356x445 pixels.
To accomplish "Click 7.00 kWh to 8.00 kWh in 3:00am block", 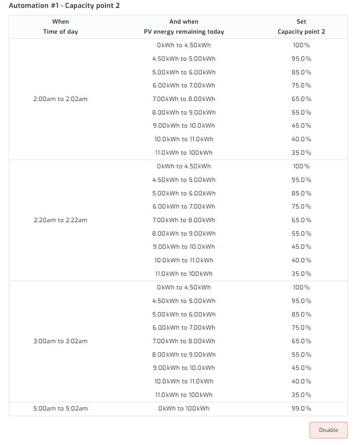I will click(x=184, y=341).
